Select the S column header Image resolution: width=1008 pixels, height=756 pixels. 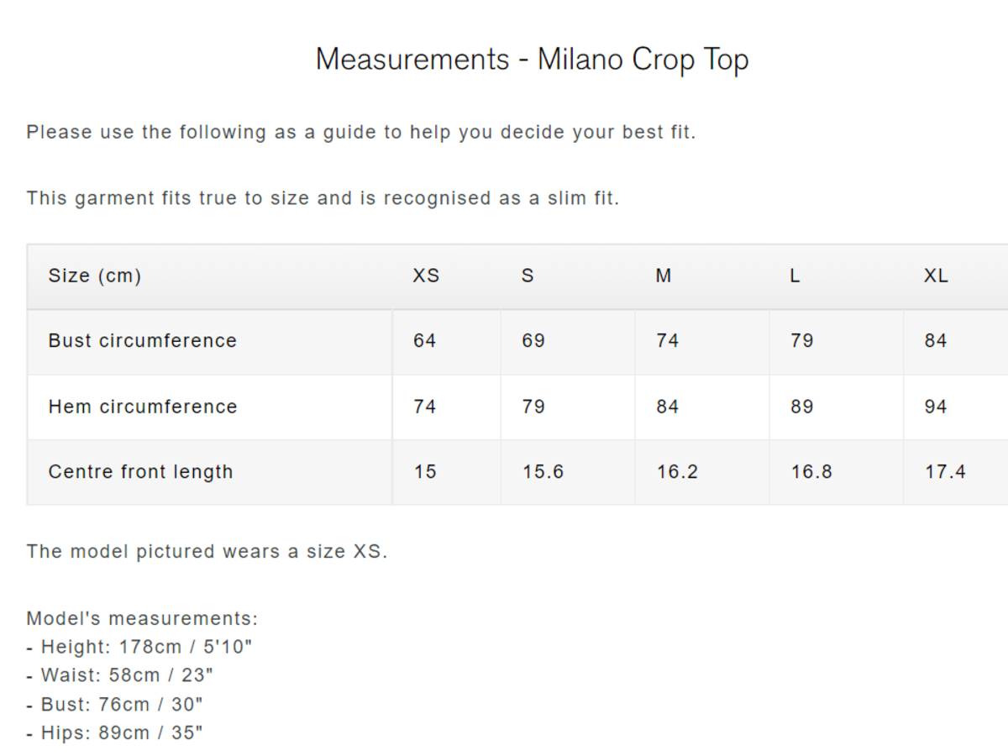[528, 276]
